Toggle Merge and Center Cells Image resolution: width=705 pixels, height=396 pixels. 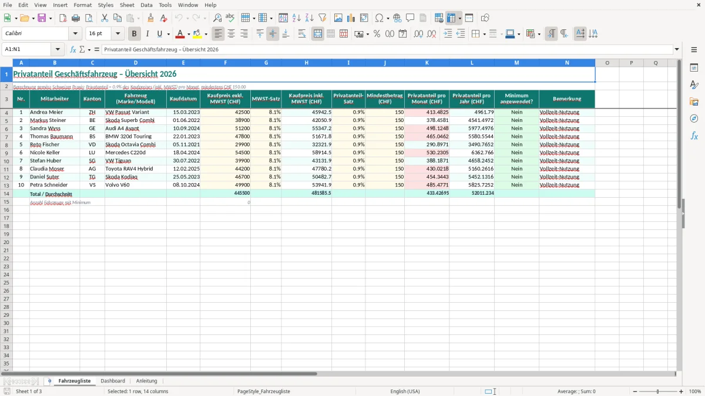(318, 34)
